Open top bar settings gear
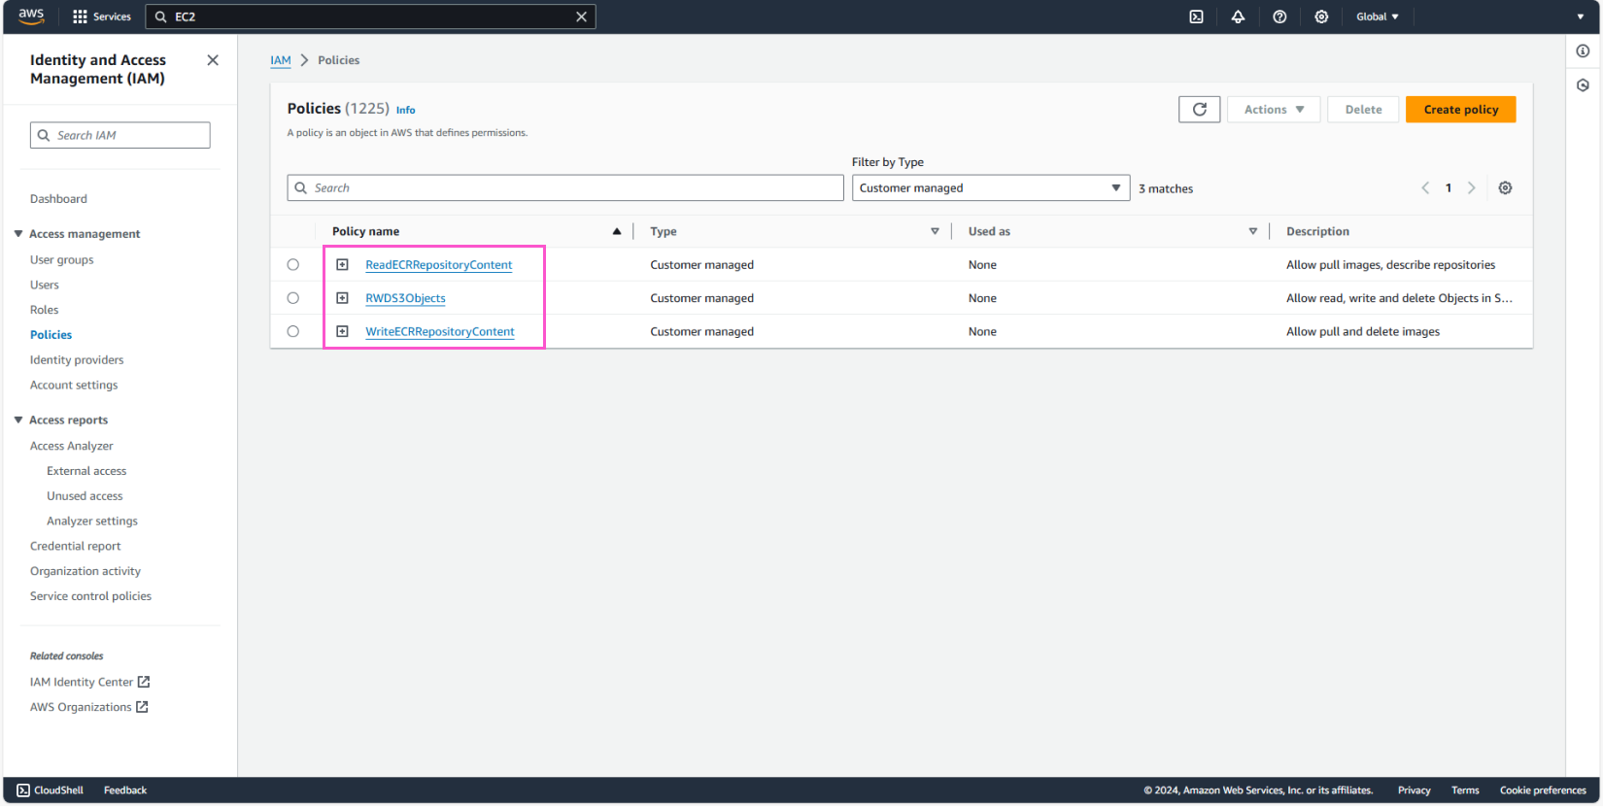Image resolution: width=1603 pixels, height=807 pixels. [x=1321, y=17]
